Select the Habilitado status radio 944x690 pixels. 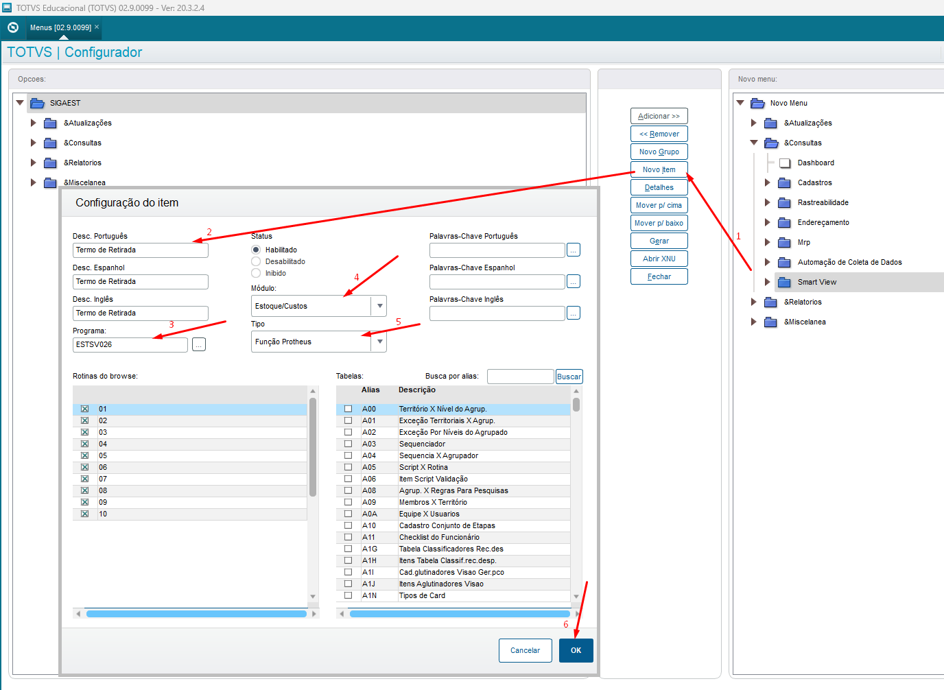pos(256,250)
